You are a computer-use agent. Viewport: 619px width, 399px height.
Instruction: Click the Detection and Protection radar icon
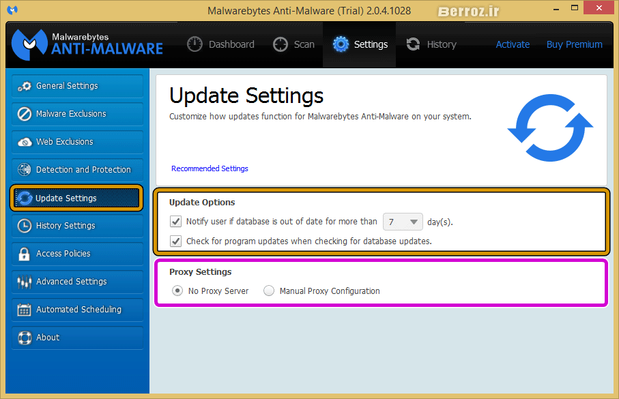25,169
